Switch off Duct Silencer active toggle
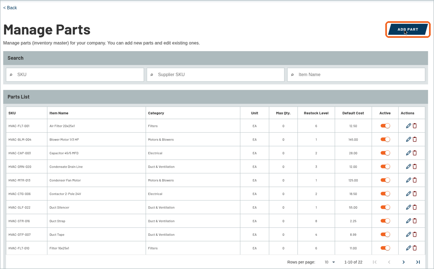Image resolution: width=434 pixels, height=269 pixels. pyautogui.click(x=385, y=207)
